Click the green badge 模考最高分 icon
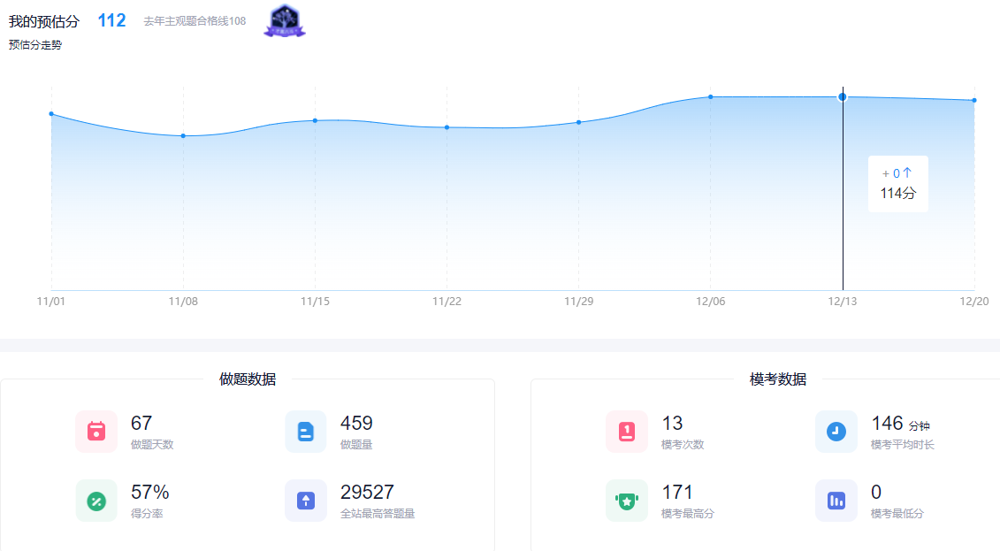The width and height of the screenshot is (1000, 551). pyautogui.click(x=627, y=501)
